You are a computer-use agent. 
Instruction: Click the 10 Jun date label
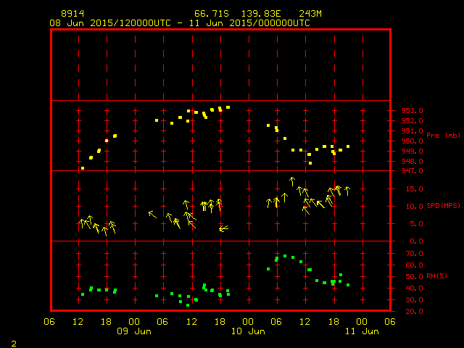pos(248,331)
